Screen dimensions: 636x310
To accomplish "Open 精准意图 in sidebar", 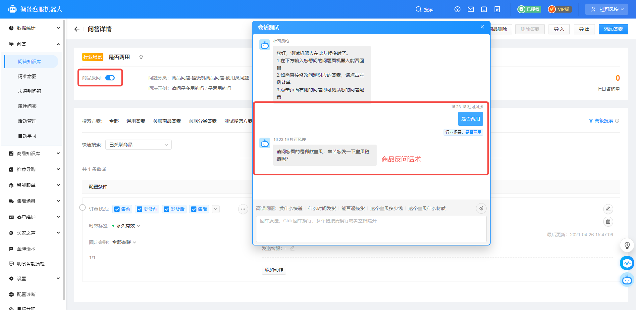I will click(x=27, y=76).
